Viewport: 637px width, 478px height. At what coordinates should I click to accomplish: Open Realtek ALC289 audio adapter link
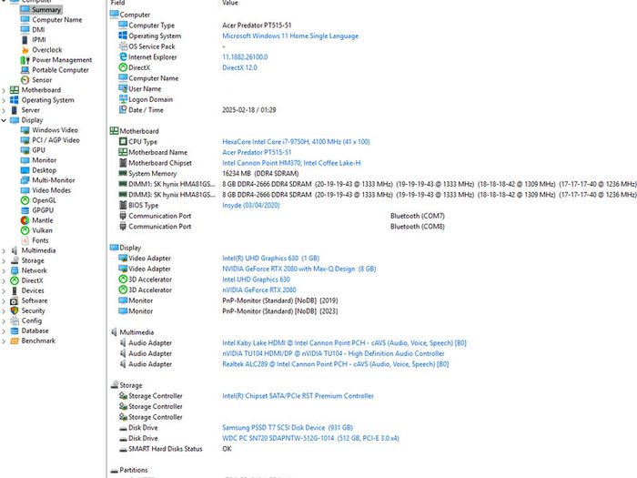[335, 364]
